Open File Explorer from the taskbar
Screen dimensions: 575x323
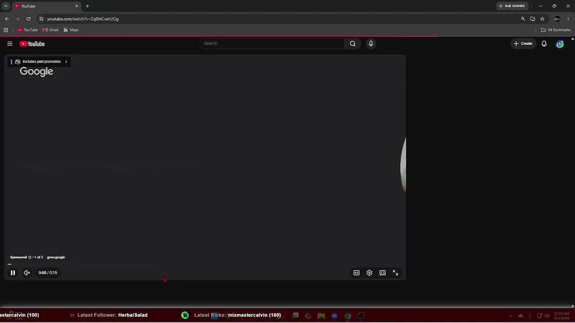pos(321,316)
